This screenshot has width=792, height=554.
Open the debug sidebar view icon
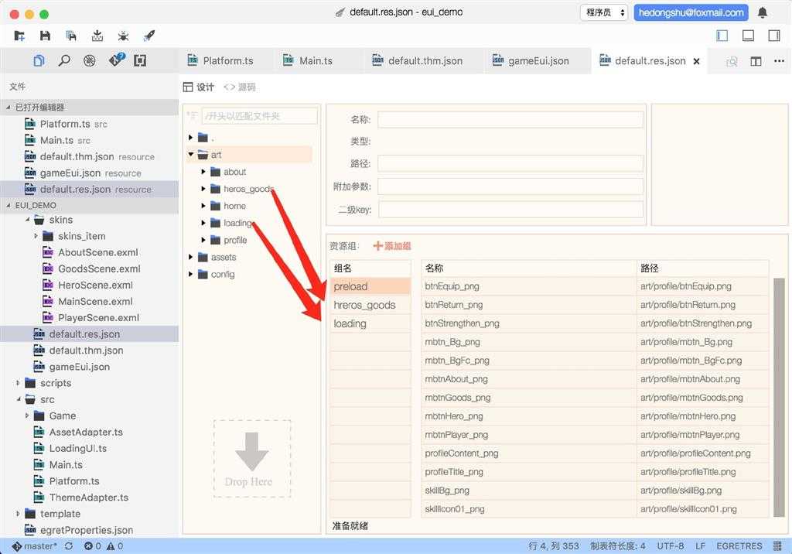[x=90, y=60]
